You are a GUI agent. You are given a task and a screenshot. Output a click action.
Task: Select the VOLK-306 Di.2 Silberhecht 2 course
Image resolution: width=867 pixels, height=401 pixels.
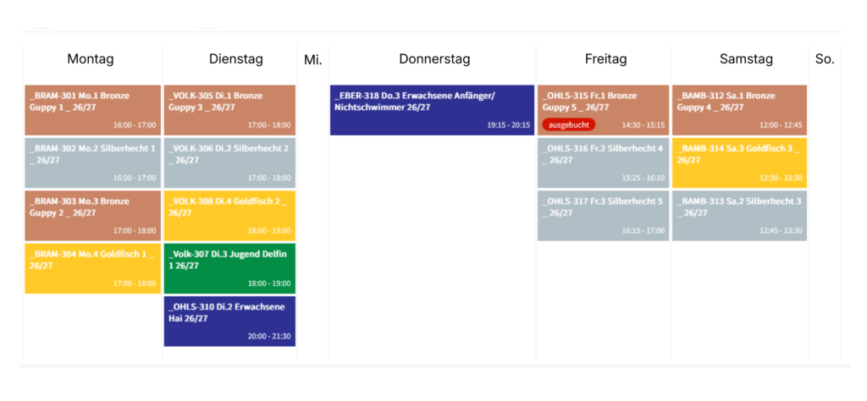[x=229, y=163]
